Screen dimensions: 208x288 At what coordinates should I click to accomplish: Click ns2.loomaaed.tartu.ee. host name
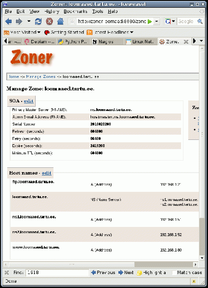(x=34, y=232)
